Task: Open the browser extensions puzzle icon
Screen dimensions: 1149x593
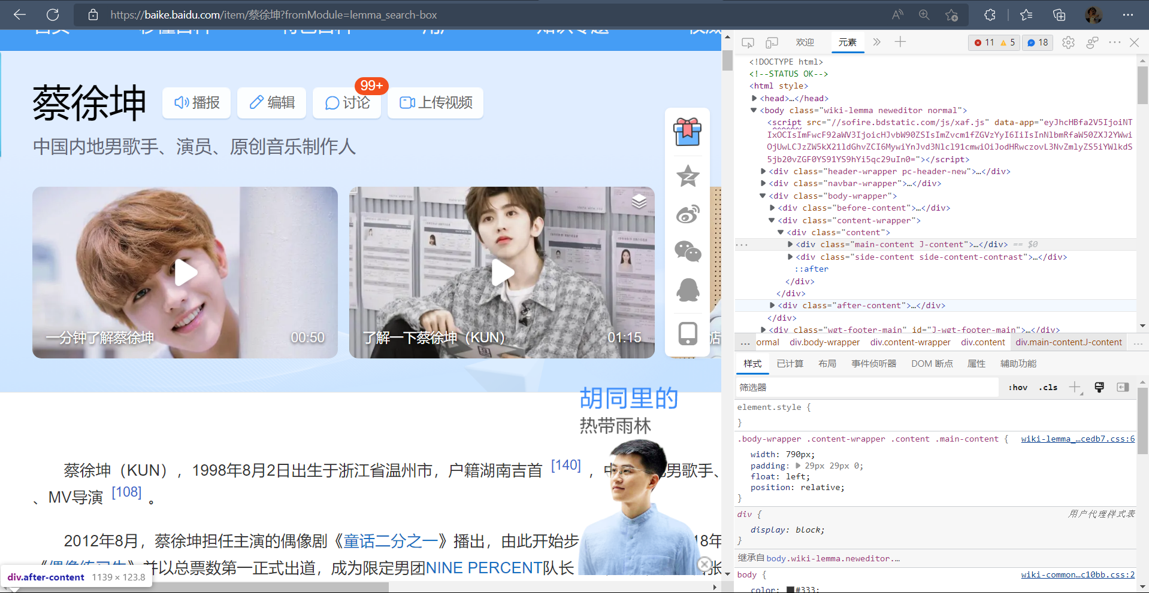Action: pos(990,14)
